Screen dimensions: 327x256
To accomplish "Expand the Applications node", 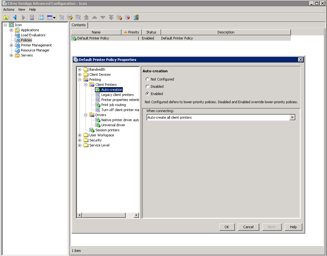I will pyautogui.click(x=11, y=30).
